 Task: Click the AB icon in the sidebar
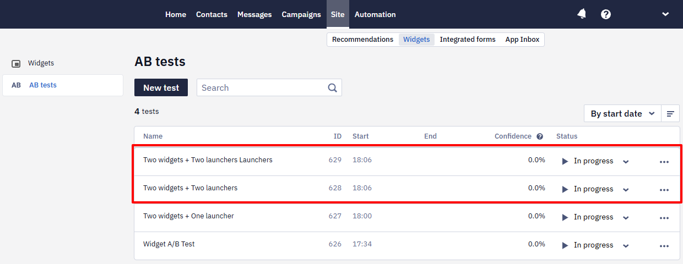pyautogui.click(x=16, y=85)
